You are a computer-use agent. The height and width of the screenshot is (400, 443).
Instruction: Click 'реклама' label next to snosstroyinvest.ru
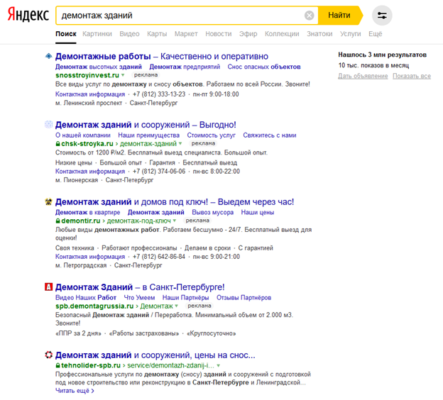(x=146, y=75)
